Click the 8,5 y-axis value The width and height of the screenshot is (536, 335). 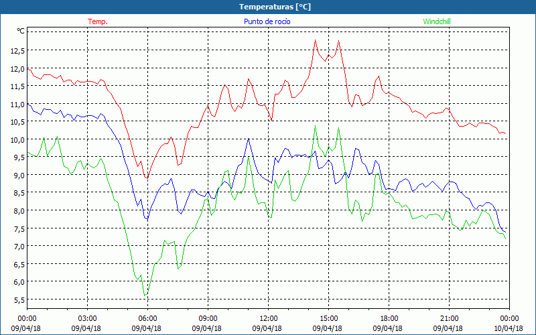click(x=19, y=193)
